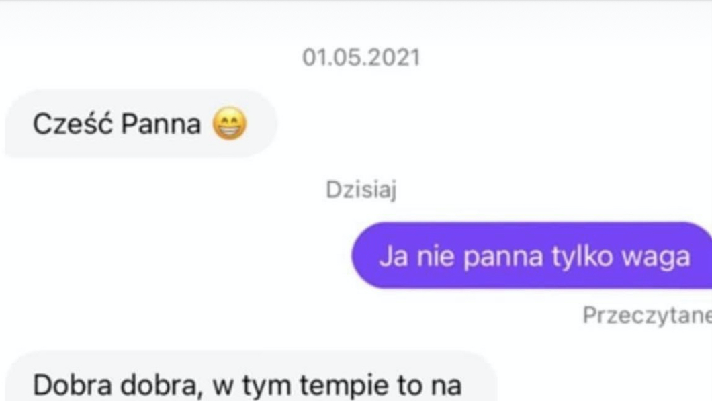The image size is (712, 401).
Task: Select the "Cześć Panna" message bubble
Action: click(x=141, y=124)
